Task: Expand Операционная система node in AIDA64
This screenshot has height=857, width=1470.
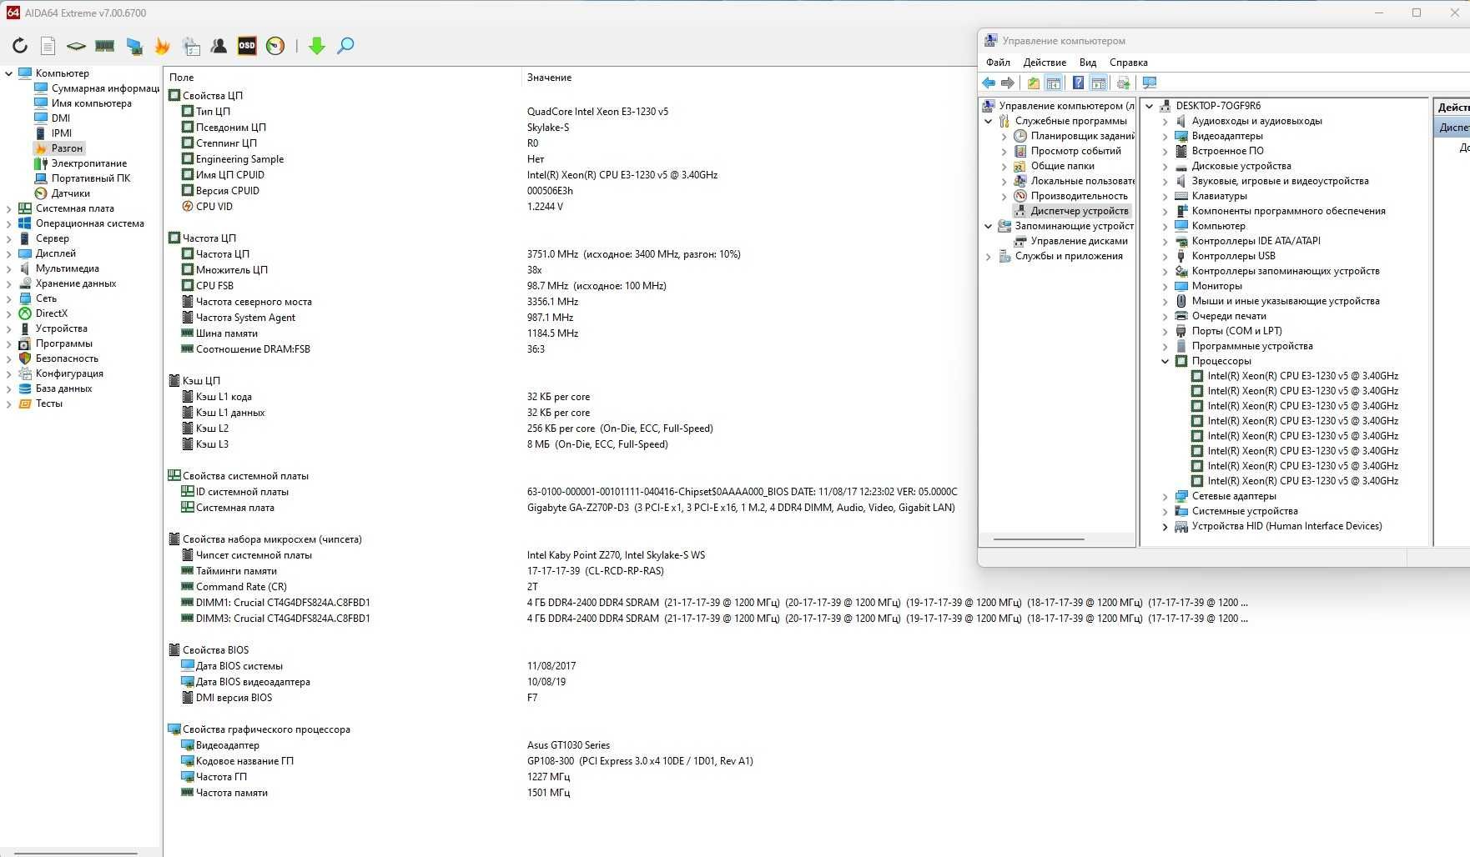Action: pos(8,223)
